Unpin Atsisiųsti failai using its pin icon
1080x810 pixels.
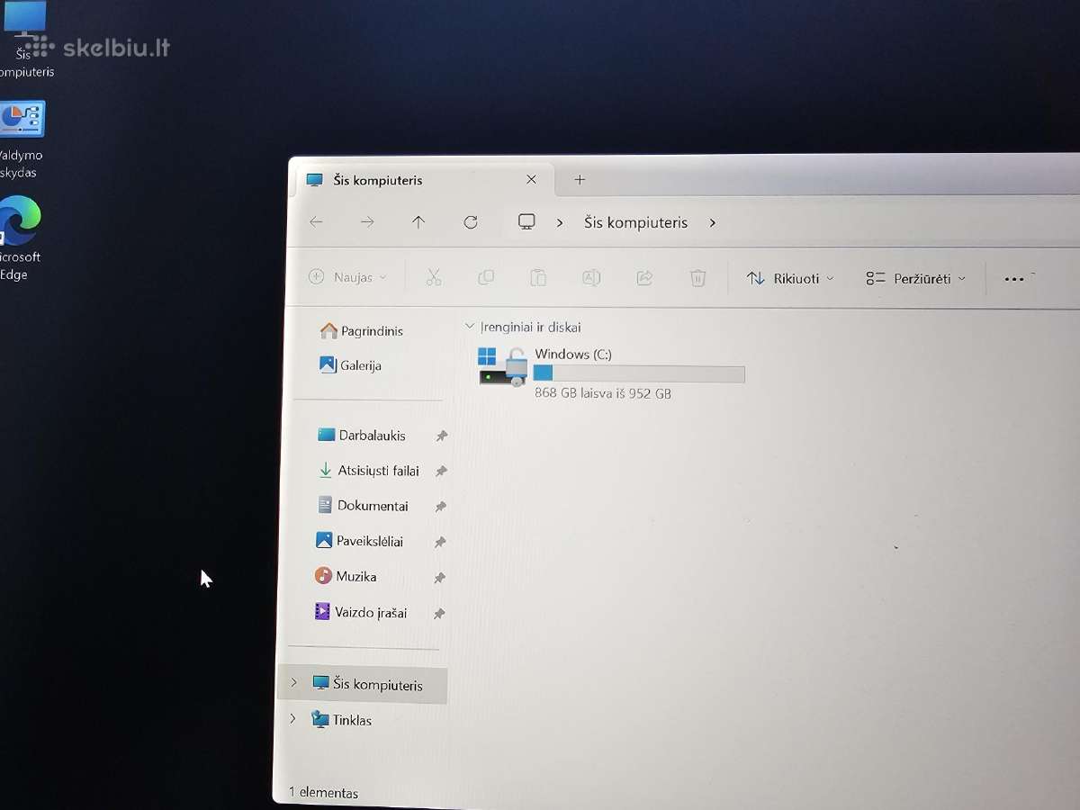441,472
